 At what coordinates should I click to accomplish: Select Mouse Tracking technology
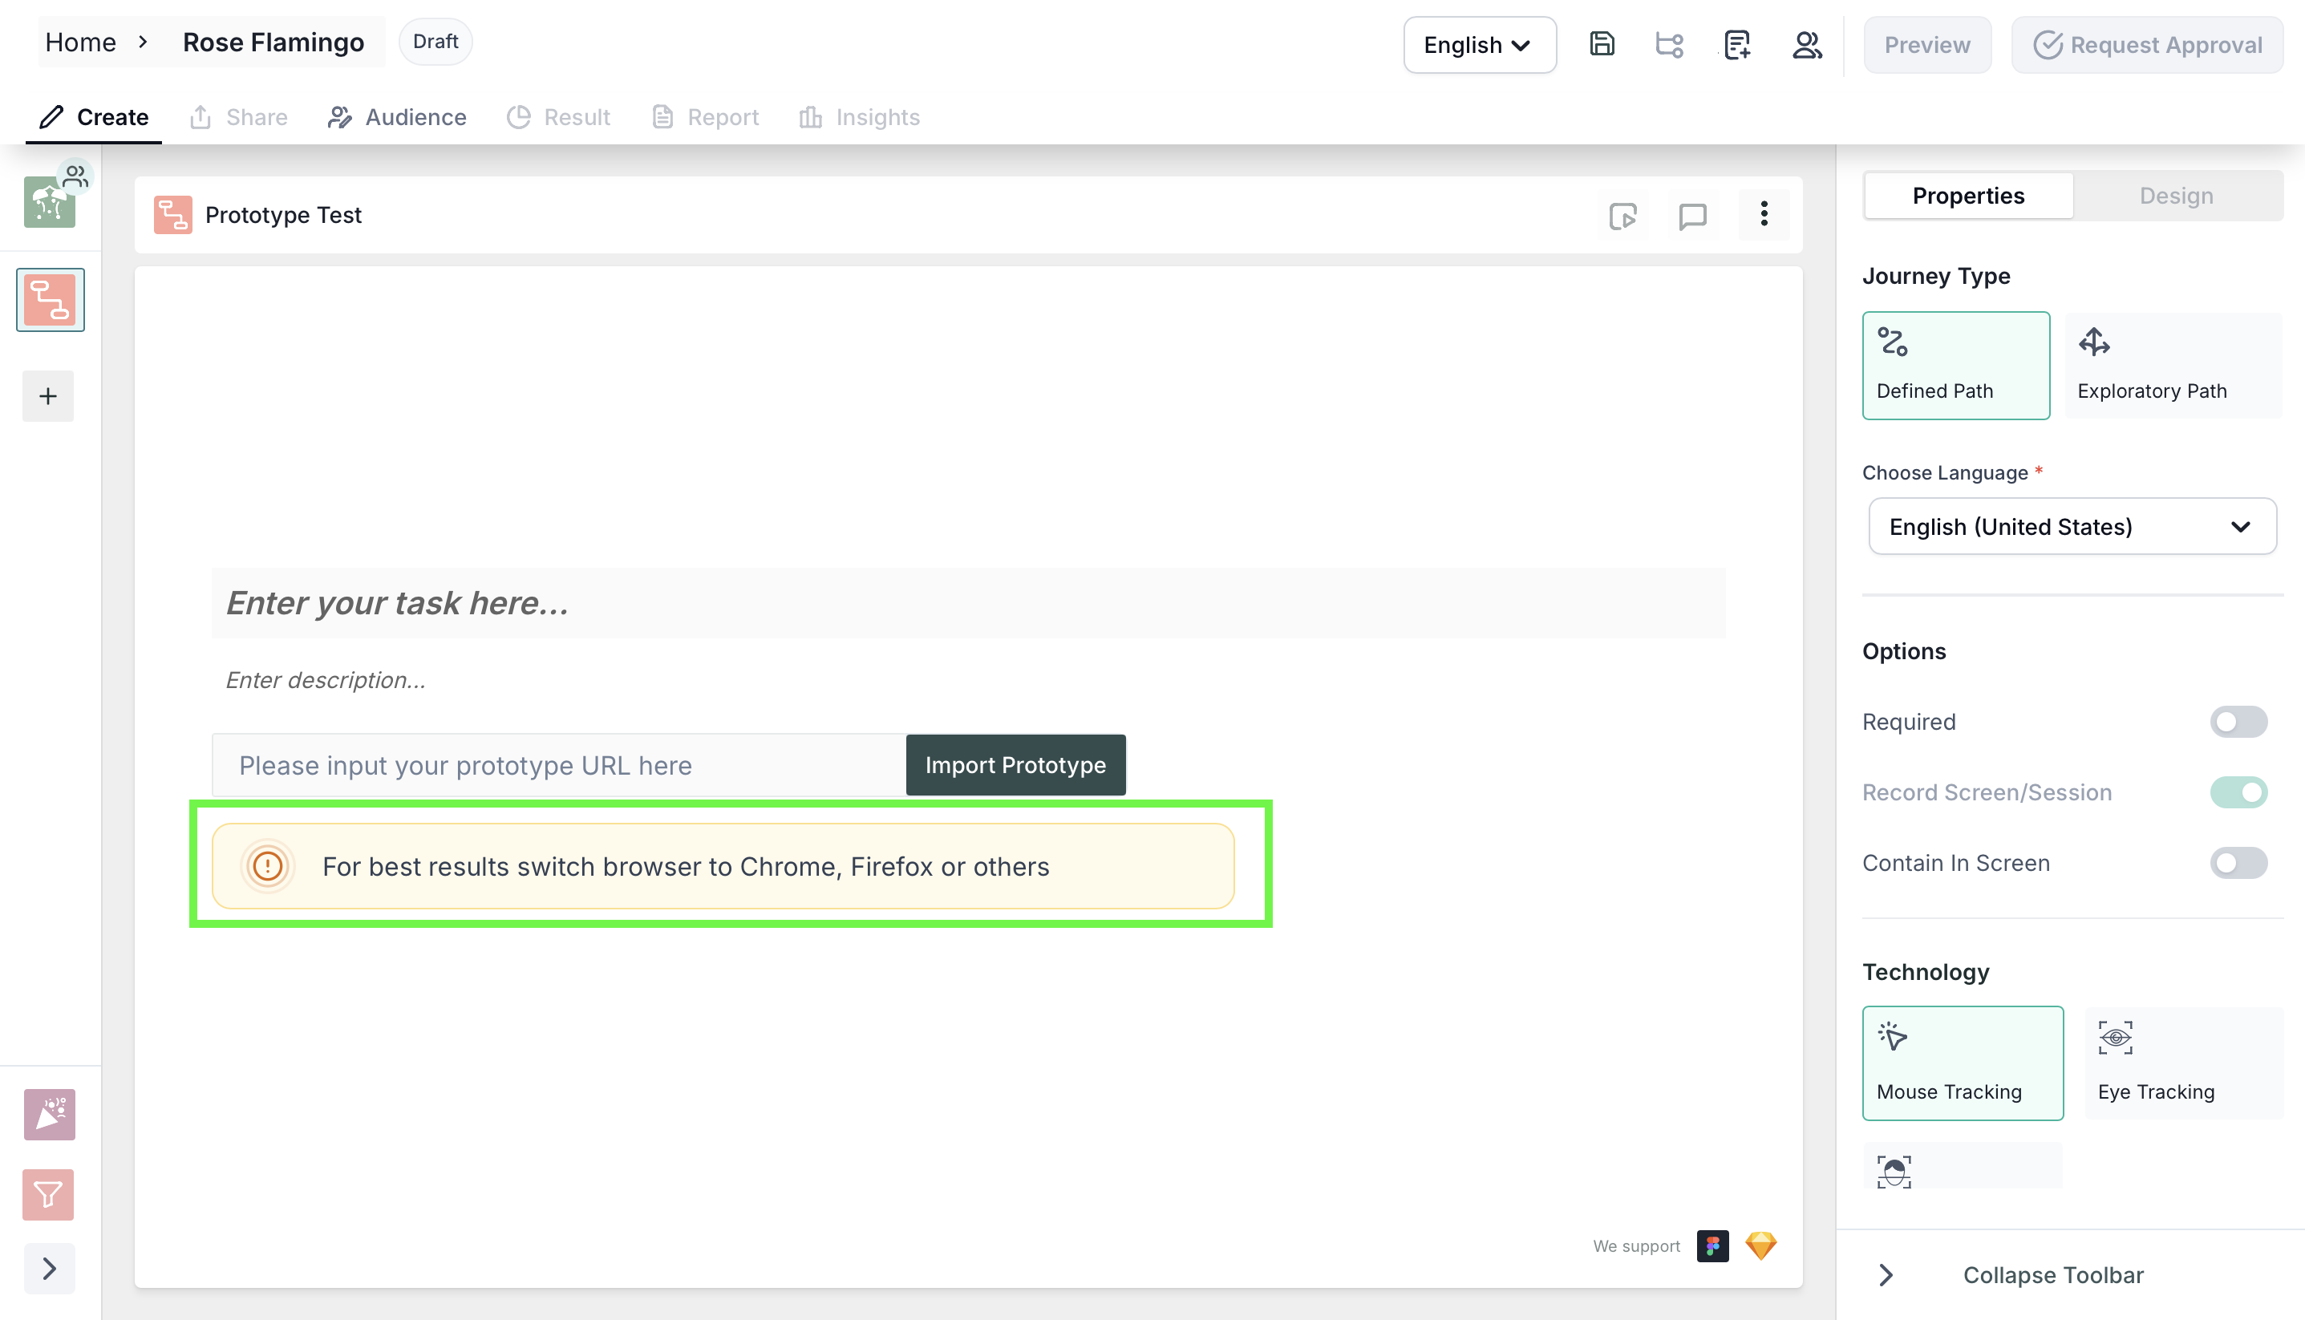[x=1963, y=1063]
